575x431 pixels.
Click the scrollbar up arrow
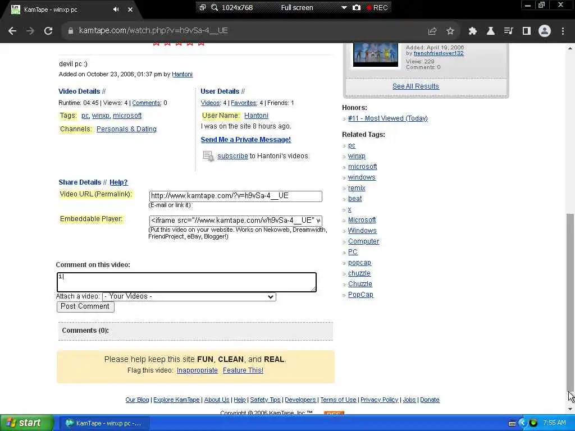(x=571, y=48)
